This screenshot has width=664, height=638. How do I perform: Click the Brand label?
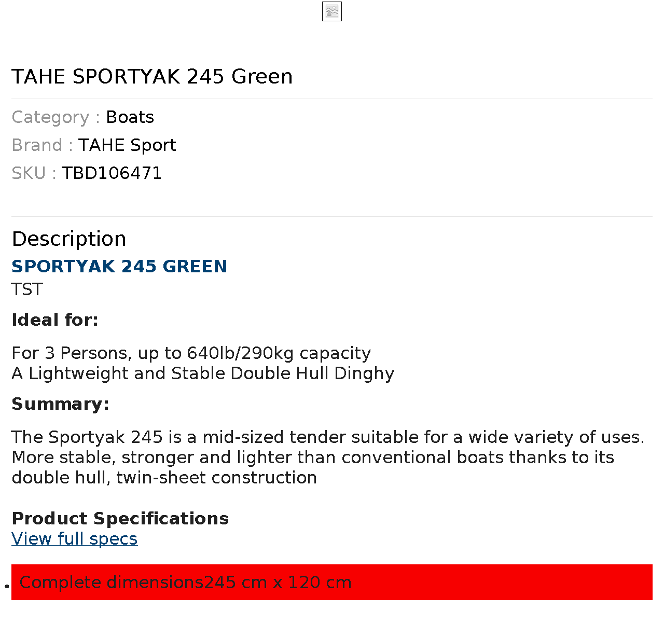[37, 145]
